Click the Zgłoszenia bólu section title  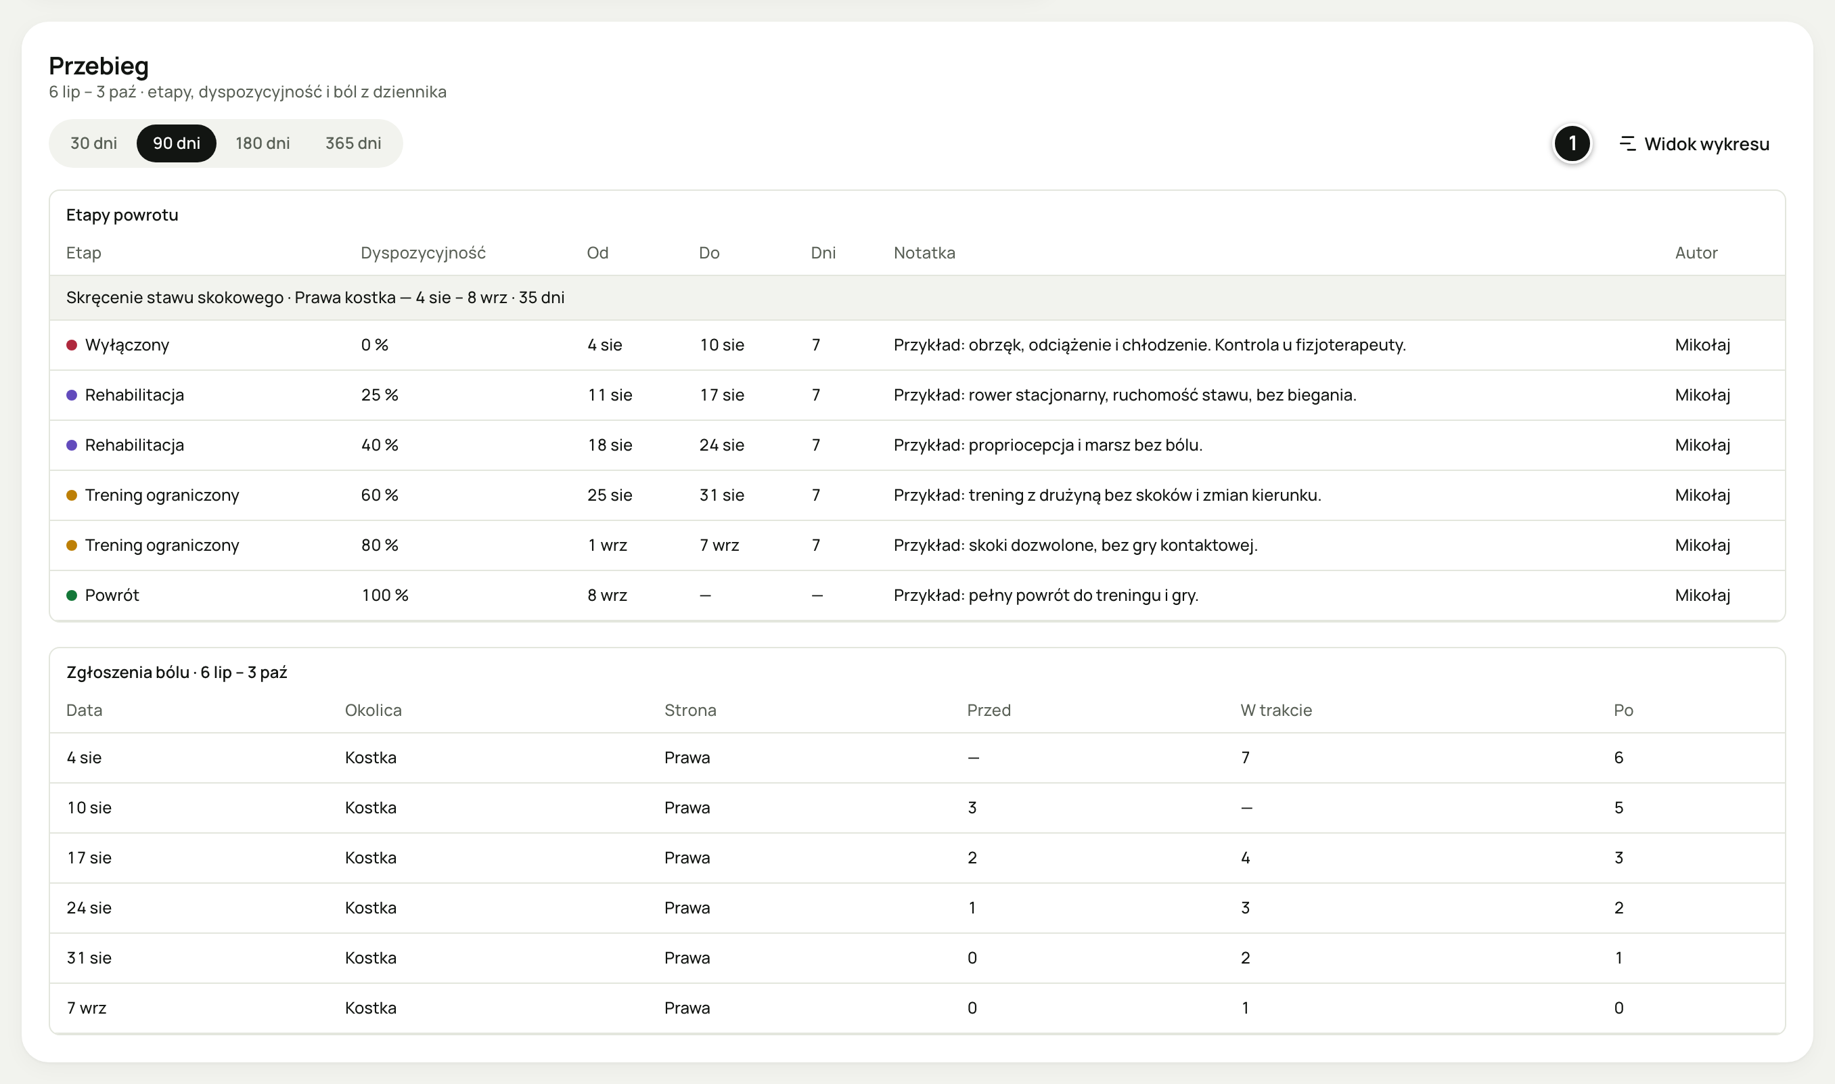[177, 672]
